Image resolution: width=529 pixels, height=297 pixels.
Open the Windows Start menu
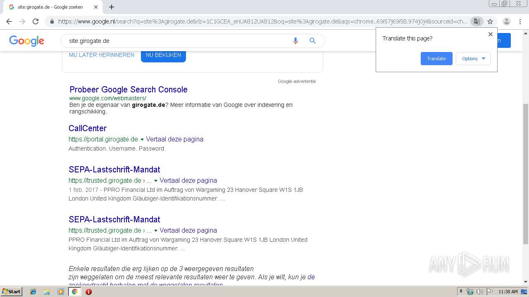coord(11,292)
